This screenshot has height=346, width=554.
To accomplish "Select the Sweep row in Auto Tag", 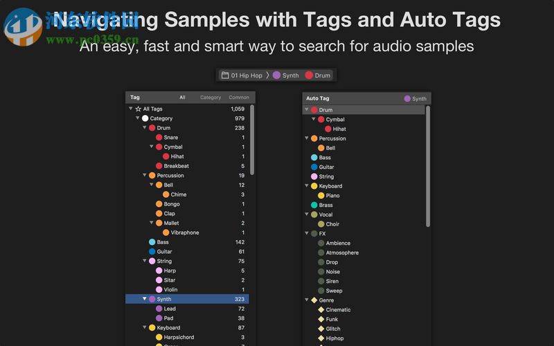I will (x=364, y=291).
